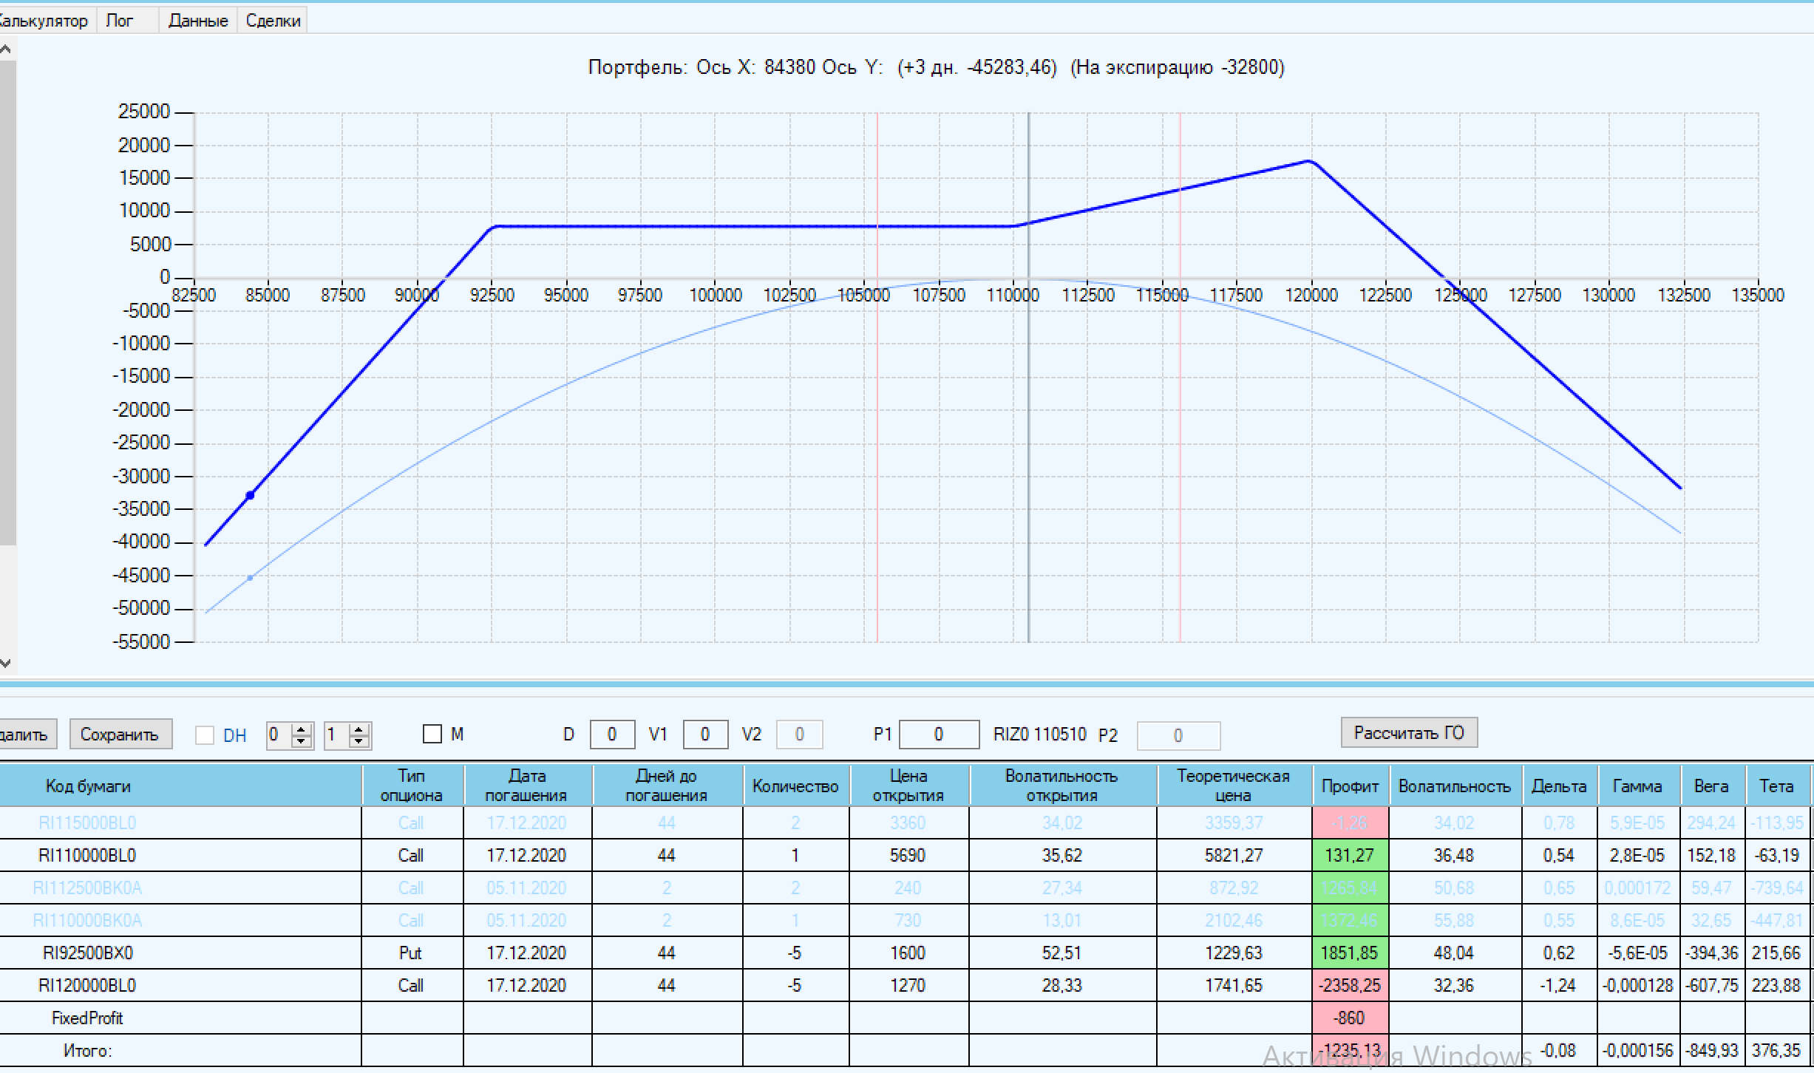1814x1073 pixels.
Task: Decrement the second spinner showing 1
Action: [x=359, y=741]
